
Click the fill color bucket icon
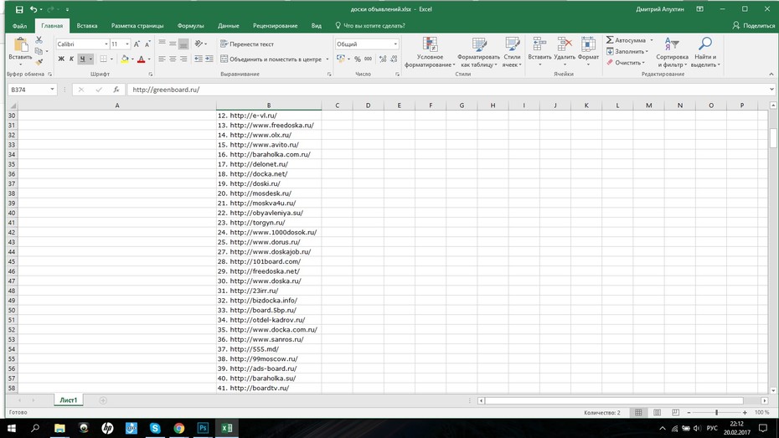click(x=125, y=59)
